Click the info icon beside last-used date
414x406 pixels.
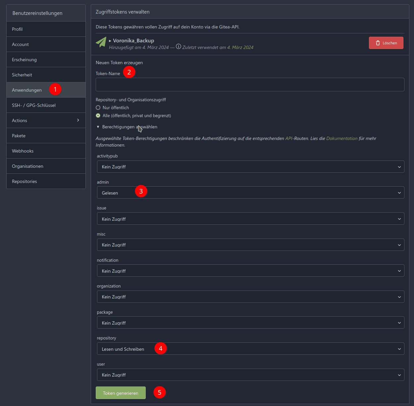coord(179,47)
